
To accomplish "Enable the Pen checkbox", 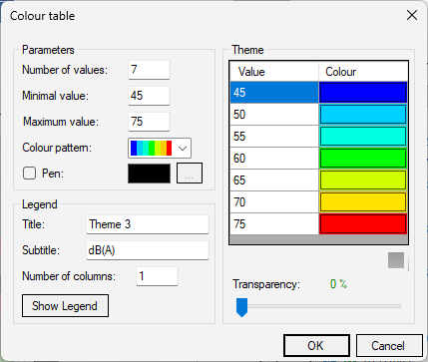I will tap(29, 174).
